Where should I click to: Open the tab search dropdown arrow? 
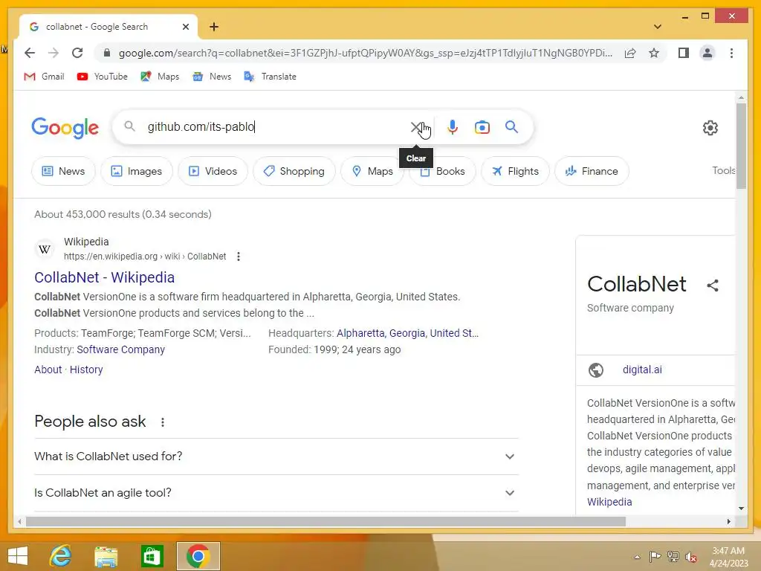point(657,27)
